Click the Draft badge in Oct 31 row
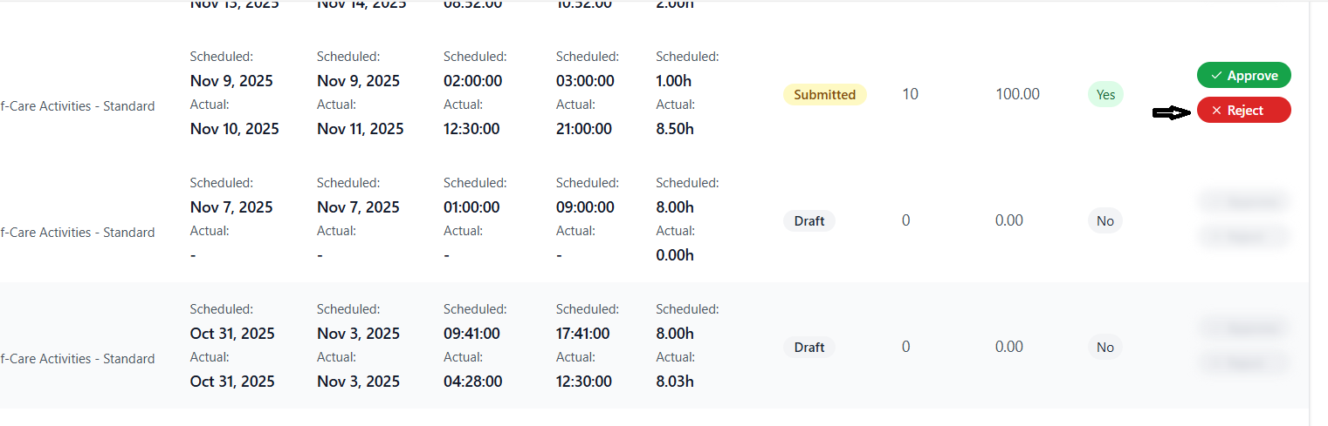The height and width of the screenshot is (426, 1328). tap(808, 347)
